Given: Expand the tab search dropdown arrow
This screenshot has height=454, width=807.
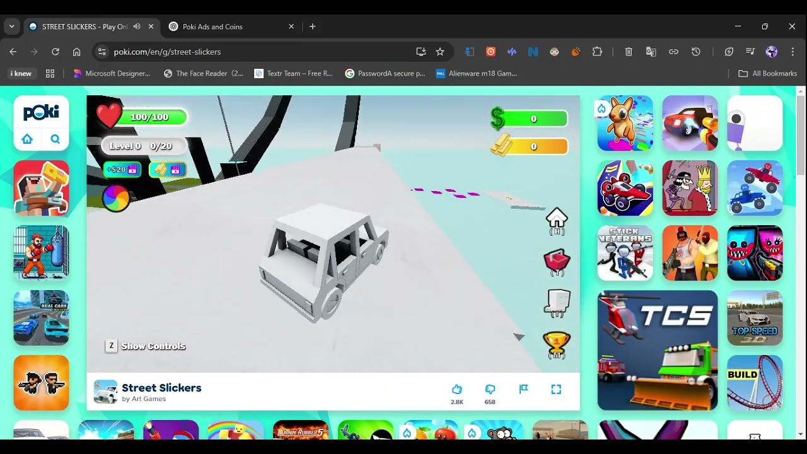Looking at the screenshot, I should pos(11,26).
